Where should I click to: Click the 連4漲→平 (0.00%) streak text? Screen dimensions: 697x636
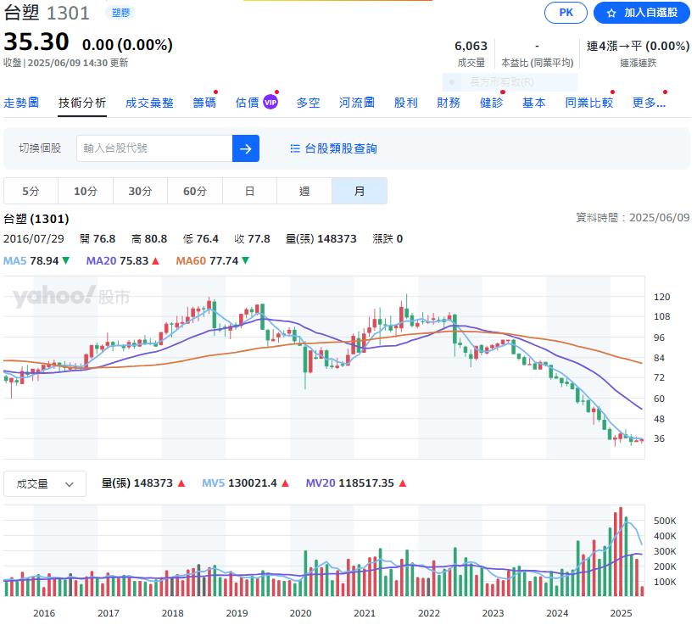[x=638, y=47]
